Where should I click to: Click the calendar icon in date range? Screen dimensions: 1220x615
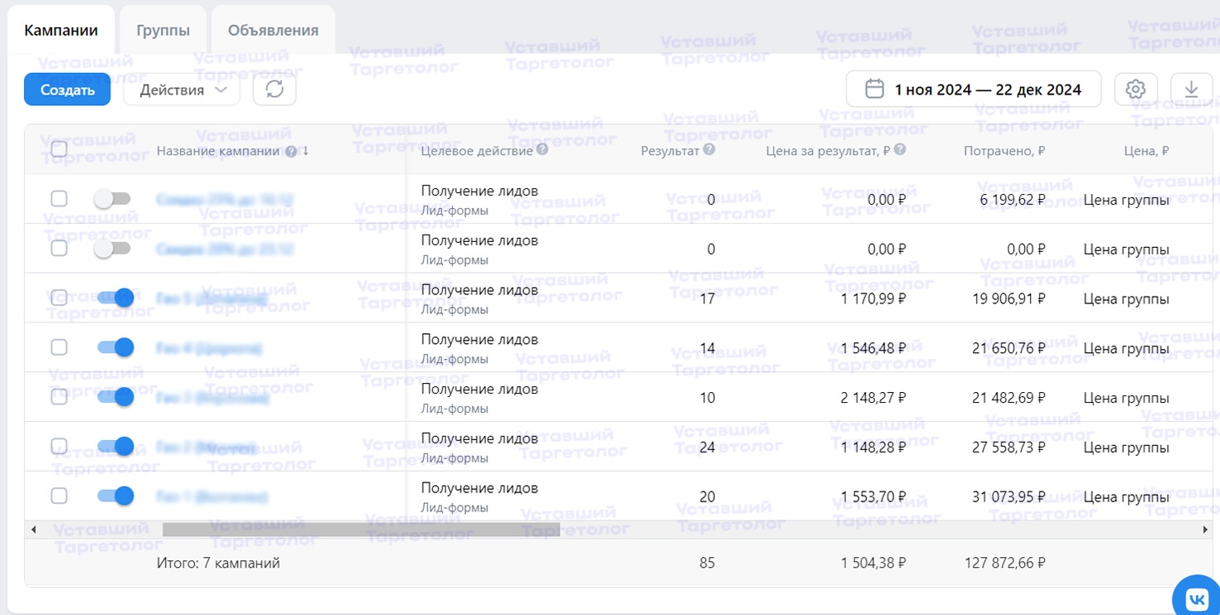click(874, 90)
